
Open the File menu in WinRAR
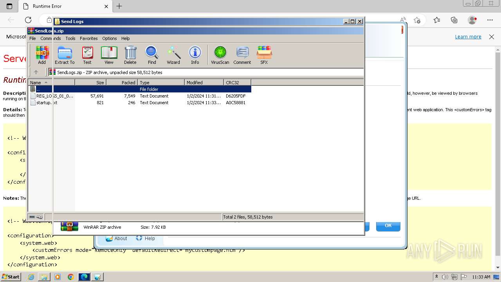[x=32, y=38]
